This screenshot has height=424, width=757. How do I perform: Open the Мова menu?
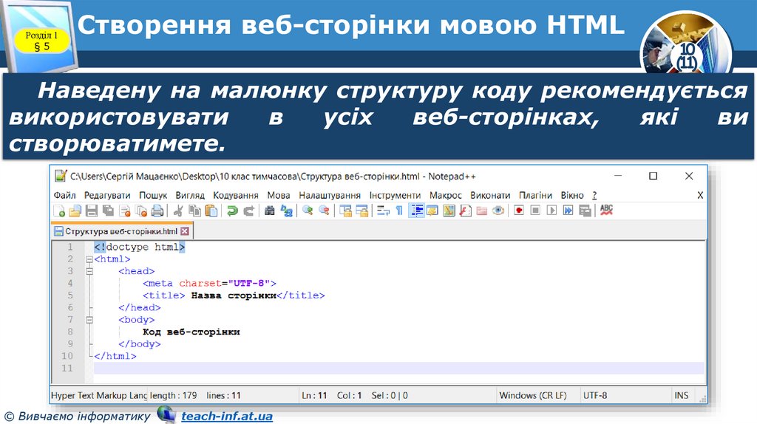(279, 195)
